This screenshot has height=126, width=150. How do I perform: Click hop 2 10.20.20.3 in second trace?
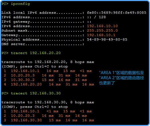pos(23,116)
